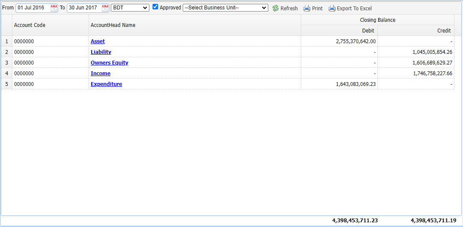Click the green Refresh icon
463x227 pixels.
pos(276,8)
